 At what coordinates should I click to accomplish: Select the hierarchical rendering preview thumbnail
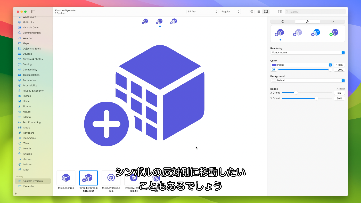point(298,33)
